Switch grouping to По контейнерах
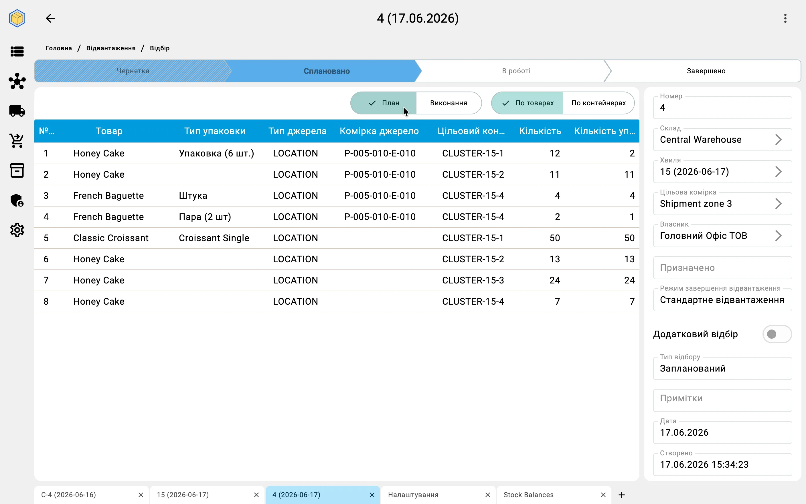This screenshot has height=504, width=806. click(x=598, y=103)
